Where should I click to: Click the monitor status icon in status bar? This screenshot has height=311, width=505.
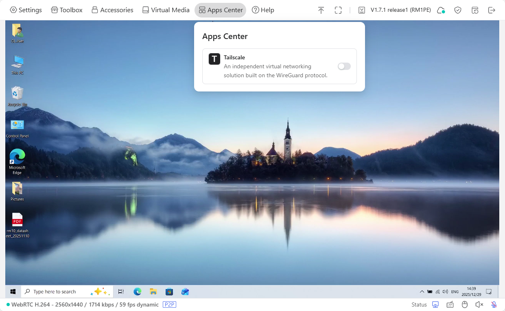[x=435, y=304]
